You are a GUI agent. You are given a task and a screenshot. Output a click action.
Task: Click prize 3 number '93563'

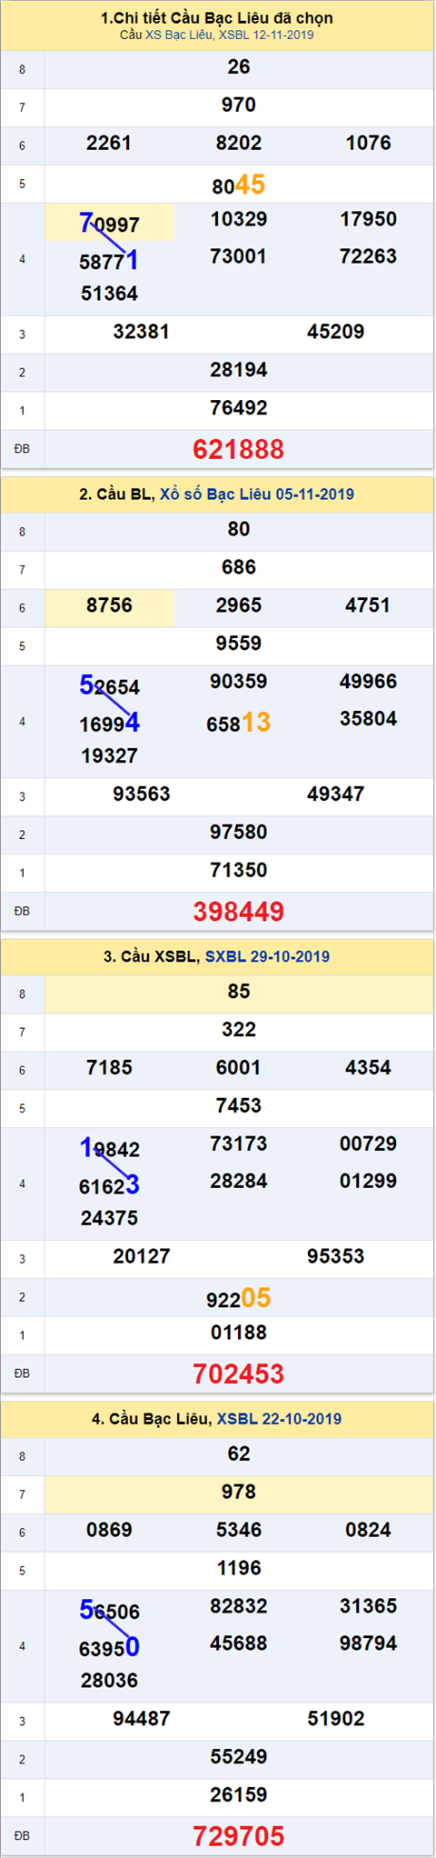[x=142, y=794]
